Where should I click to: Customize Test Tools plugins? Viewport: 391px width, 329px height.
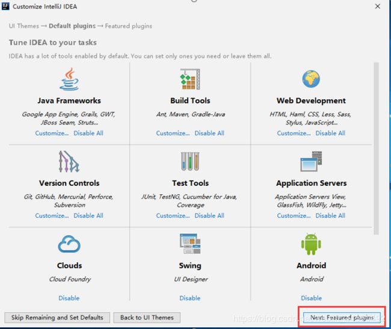pyautogui.click(x=173, y=215)
